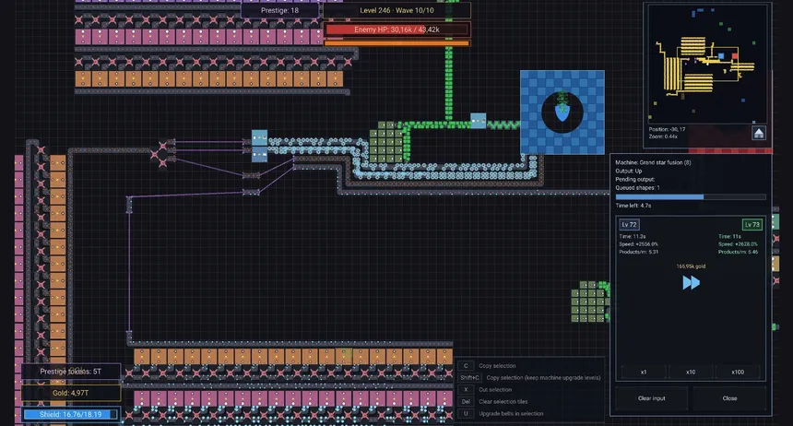Viewport: 793px width, 426px height.
Task: Click the Pending output line
Action: coord(634,179)
